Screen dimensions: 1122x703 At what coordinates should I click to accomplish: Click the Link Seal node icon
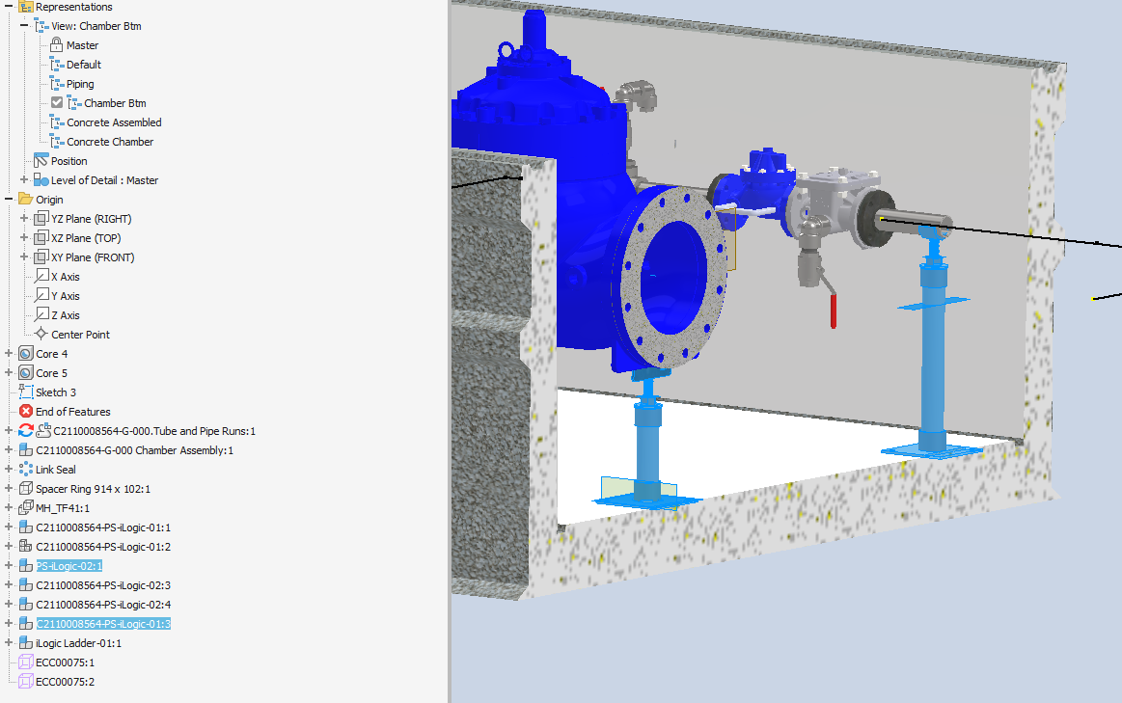point(27,469)
